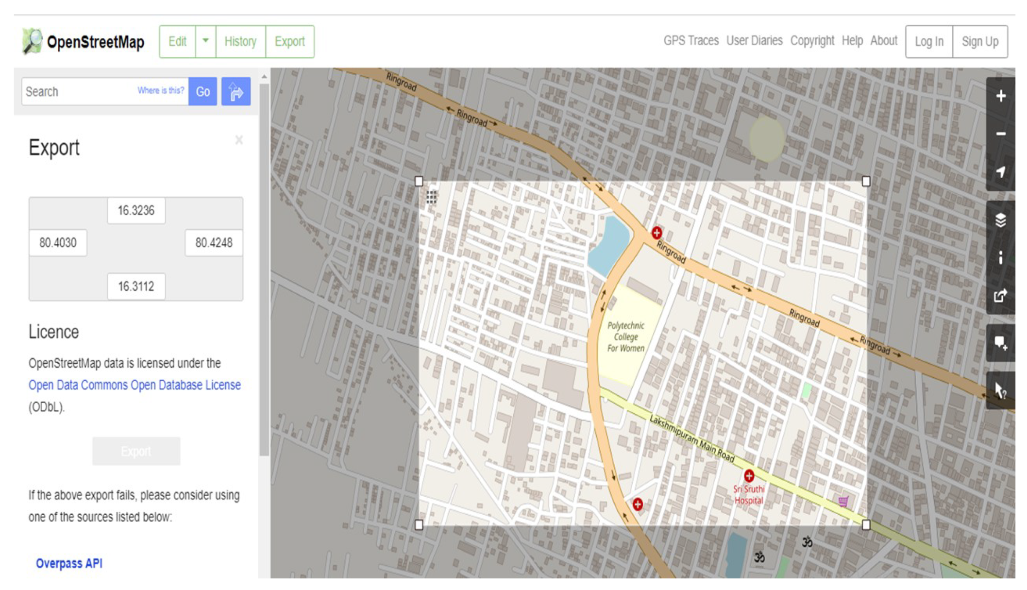
Task: Open the map layers panel icon
Action: point(1000,220)
